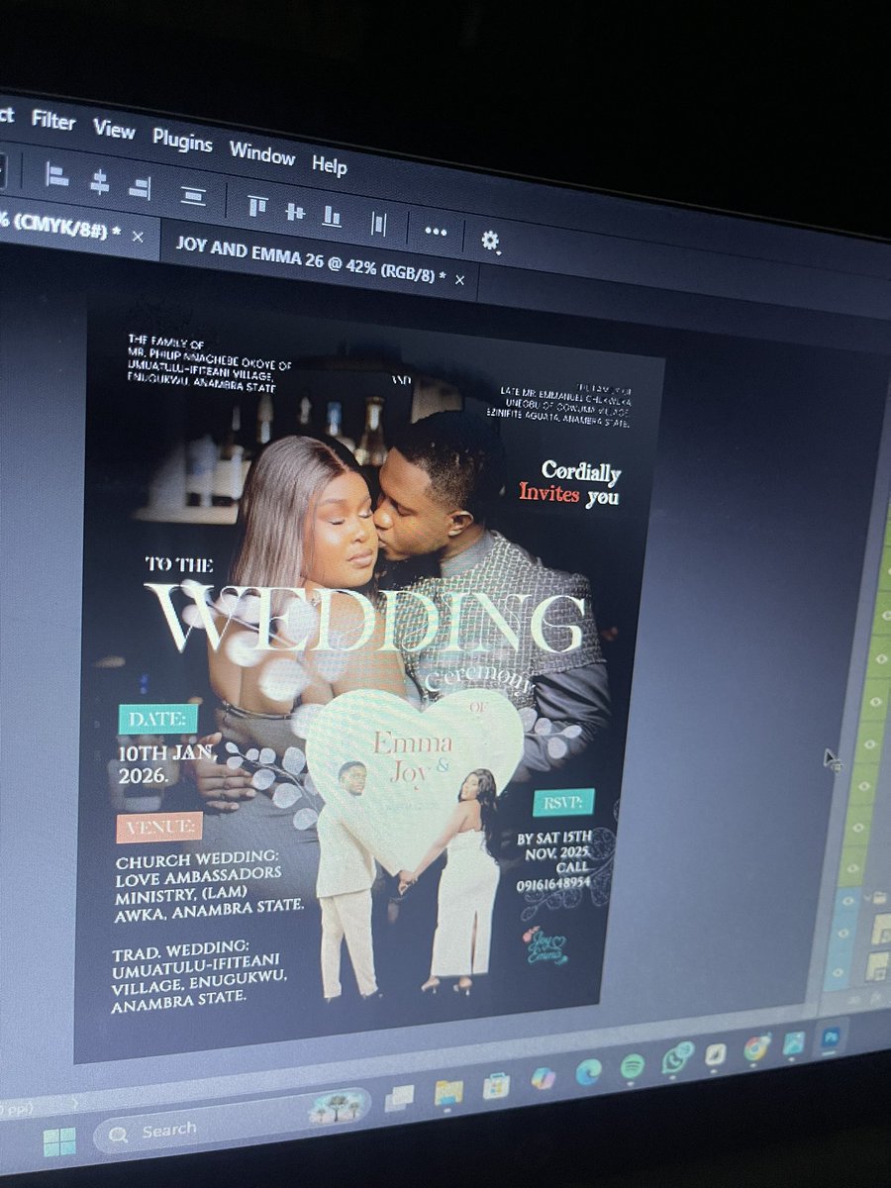This screenshot has width=891, height=1188.
Task: Open the three-dots align and distribute options
Action: (436, 231)
